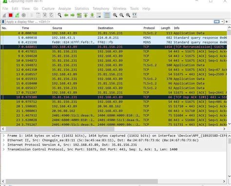This screenshot has height=186, width=231.
Task: Select packet 11 Application Data row
Action: tap(114, 65)
